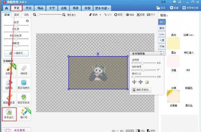The image size is (201, 132).
Task: Click the zoom out magnifier icon
Action: coord(34,15)
